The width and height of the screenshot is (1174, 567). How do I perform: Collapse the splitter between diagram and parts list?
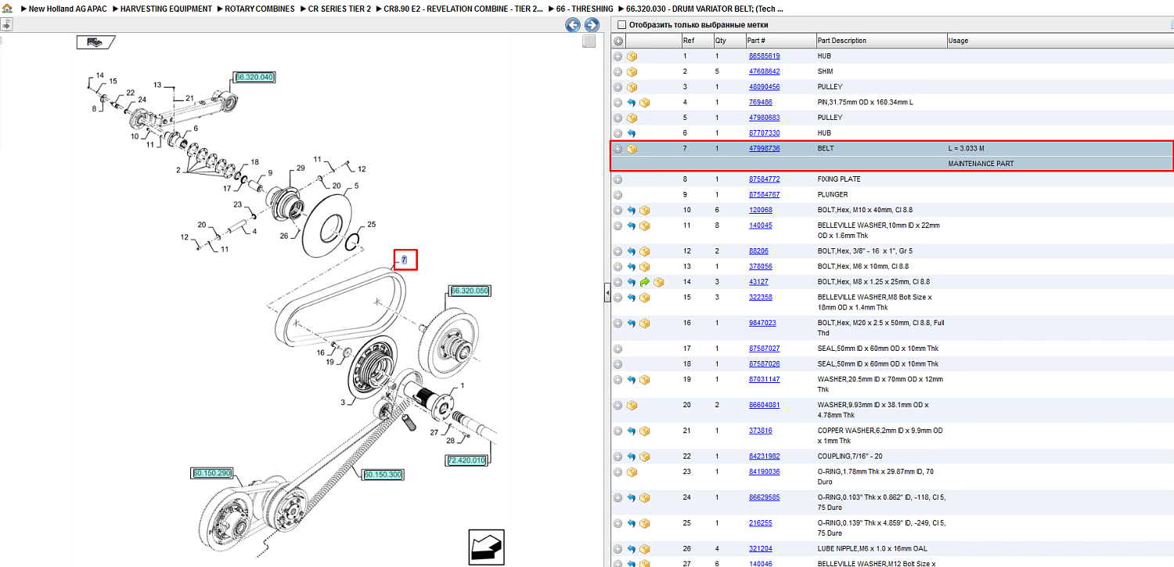point(607,293)
